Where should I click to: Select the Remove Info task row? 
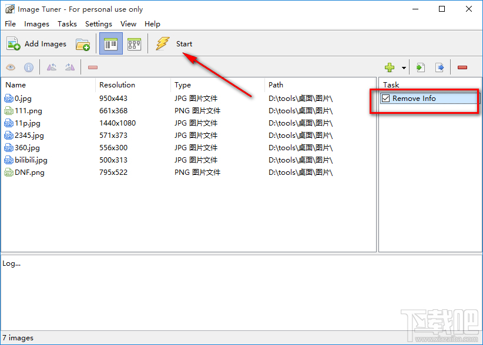point(429,99)
